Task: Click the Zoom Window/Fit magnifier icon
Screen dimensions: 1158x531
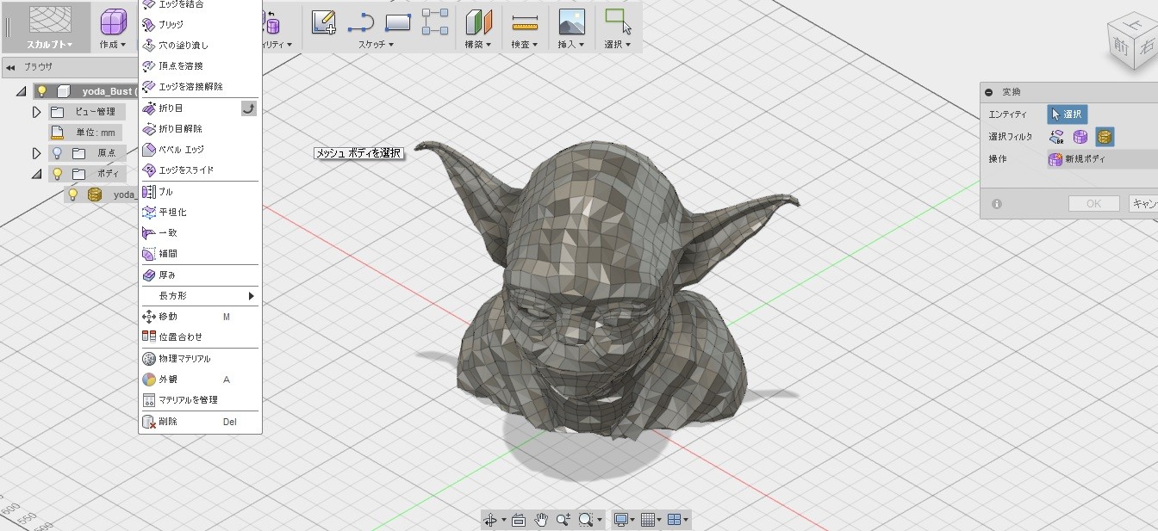Action: pyautogui.click(x=587, y=519)
